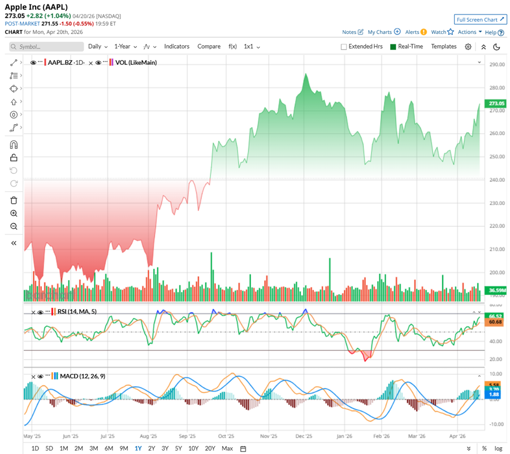
Task: Expand line tool options arrow
Action: coord(21,62)
